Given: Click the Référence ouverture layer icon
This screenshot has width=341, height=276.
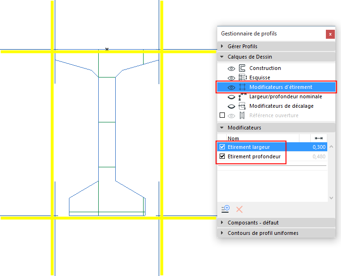Looking at the screenshot, I should pyautogui.click(x=242, y=115).
